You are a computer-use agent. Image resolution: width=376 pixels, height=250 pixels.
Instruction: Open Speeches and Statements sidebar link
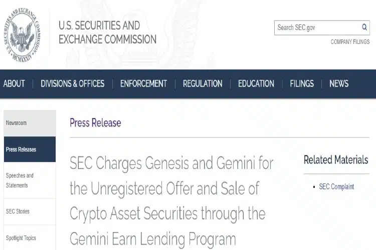(x=30, y=180)
